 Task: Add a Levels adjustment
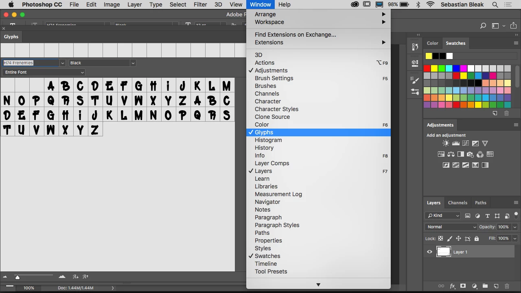[x=455, y=143]
